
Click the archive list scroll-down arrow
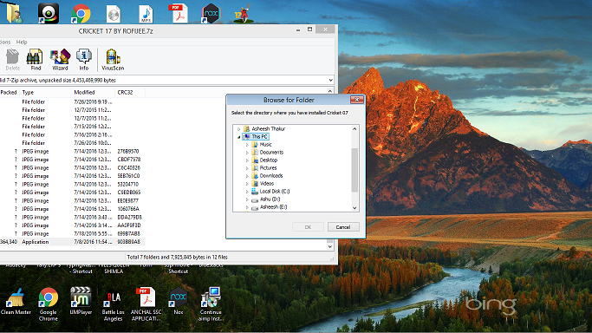coord(330,246)
